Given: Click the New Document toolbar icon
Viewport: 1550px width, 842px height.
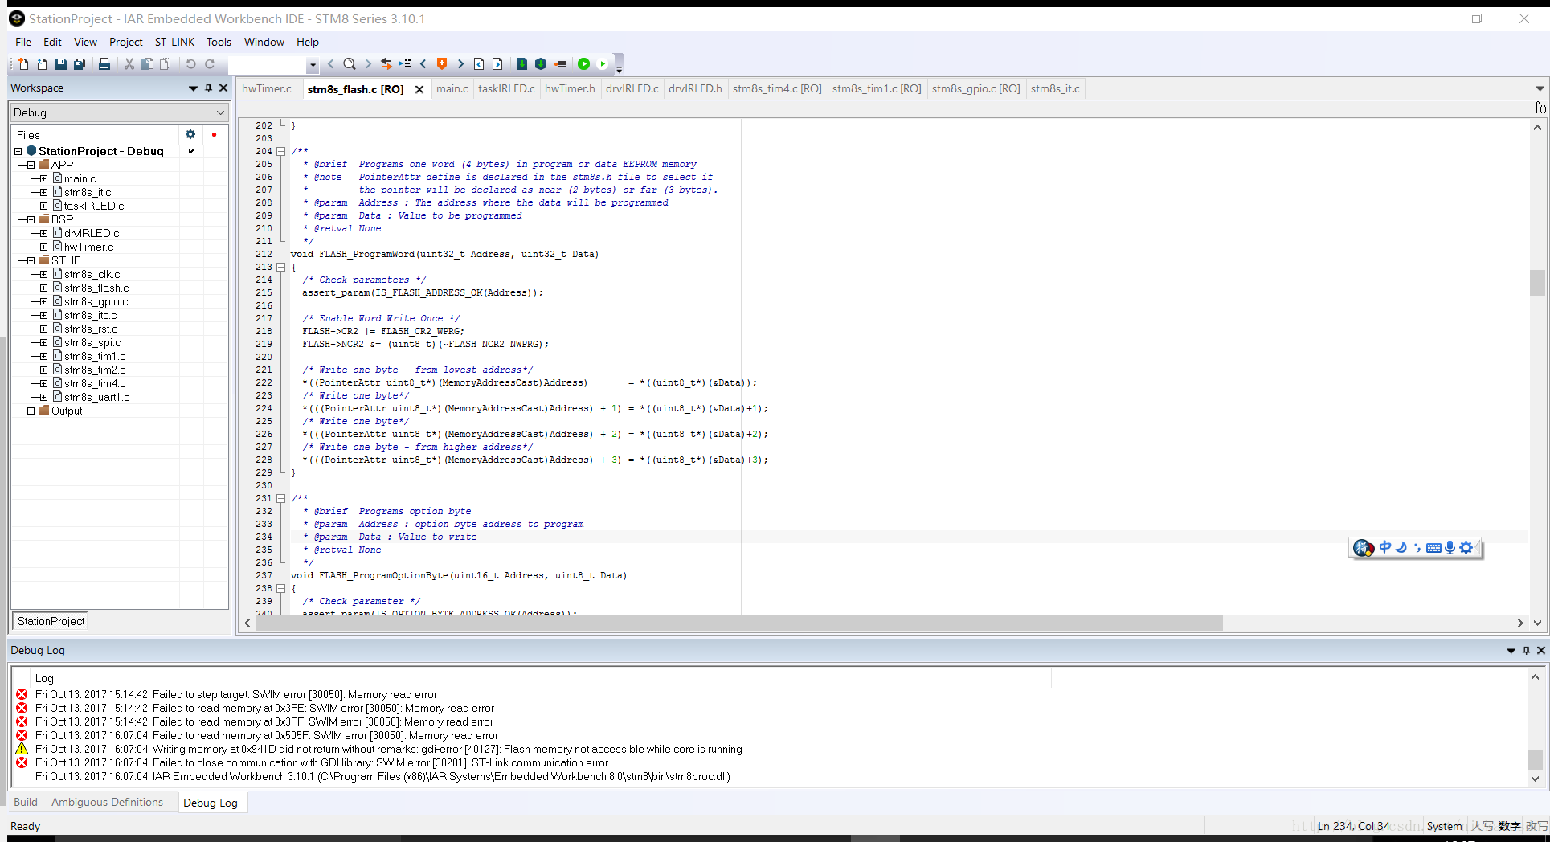Looking at the screenshot, I should [23, 64].
